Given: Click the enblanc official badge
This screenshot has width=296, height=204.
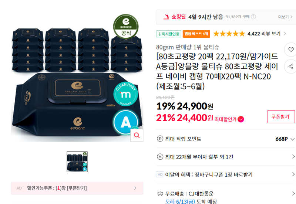Looking at the screenshot, I should pyautogui.click(x=126, y=26).
